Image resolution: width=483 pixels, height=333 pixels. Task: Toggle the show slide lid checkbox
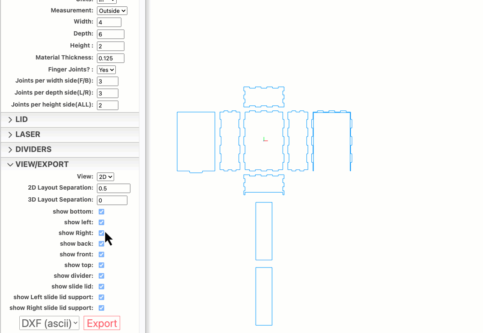click(x=101, y=287)
